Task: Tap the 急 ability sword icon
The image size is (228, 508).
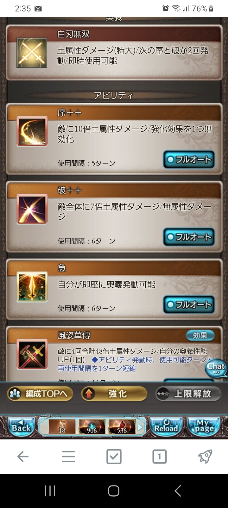Action: coord(32,287)
